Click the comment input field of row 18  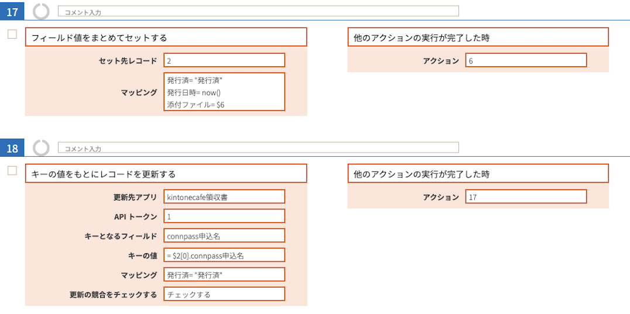(x=258, y=147)
